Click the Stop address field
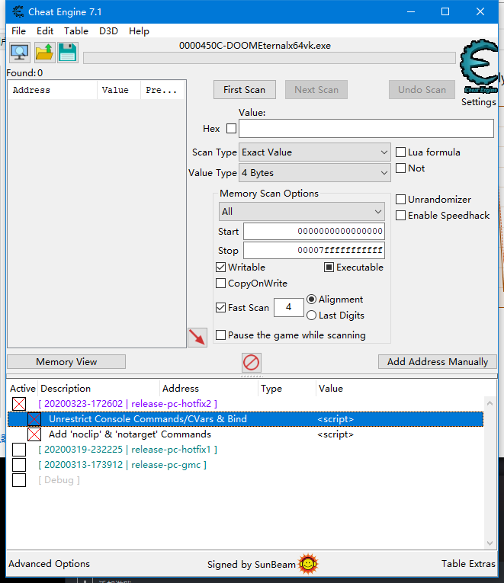This screenshot has height=583, width=504. (314, 251)
